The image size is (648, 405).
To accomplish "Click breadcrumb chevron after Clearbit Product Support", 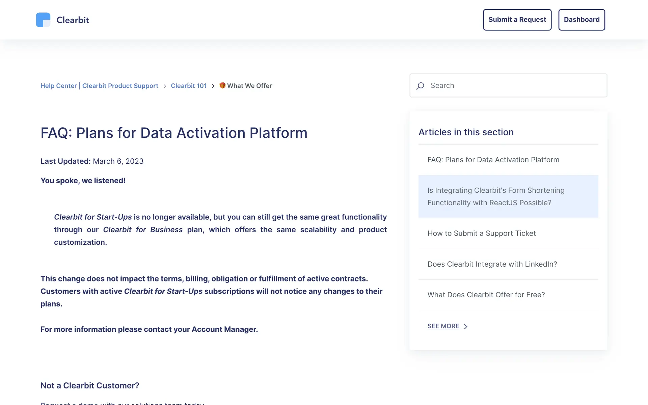I will pos(165,86).
